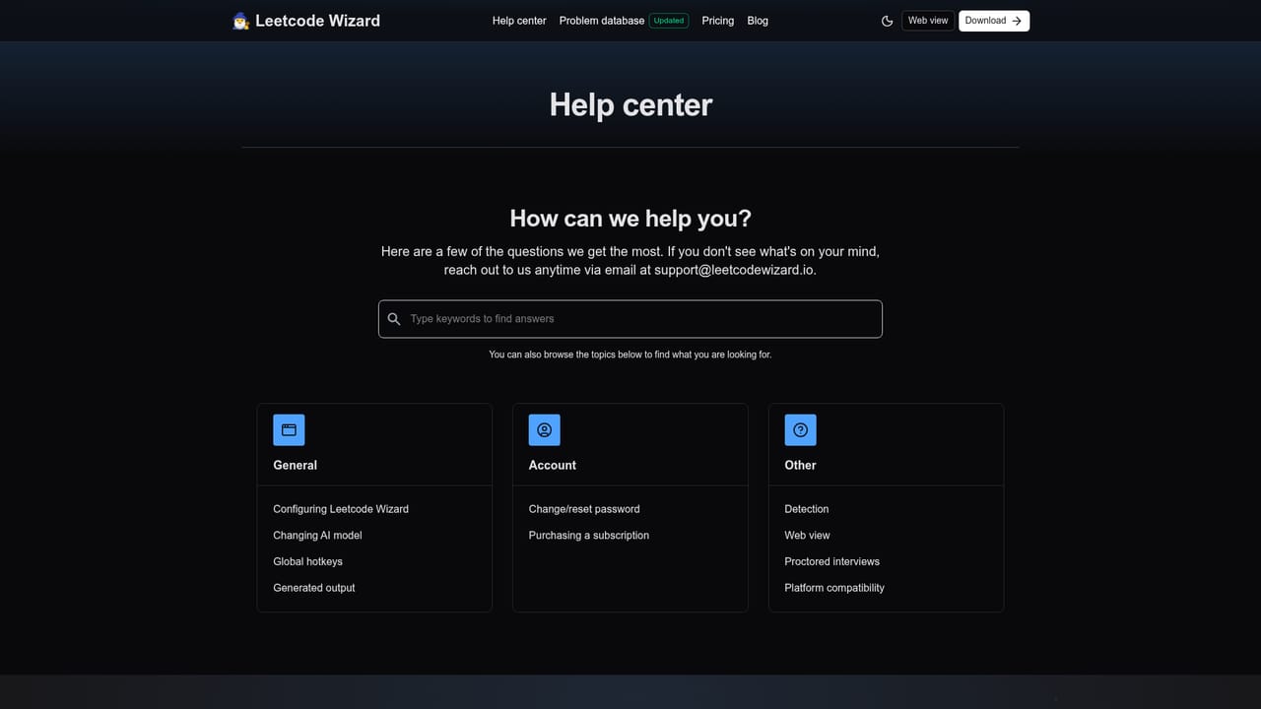Click the Account category user icon

[x=545, y=430]
